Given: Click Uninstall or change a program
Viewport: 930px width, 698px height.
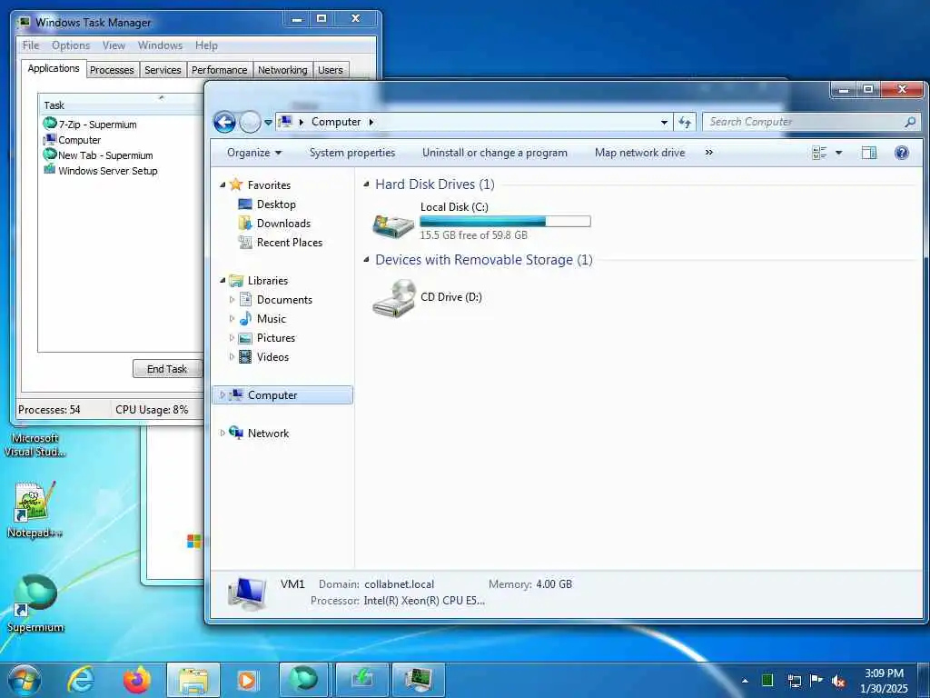Looking at the screenshot, I should 495,153.
